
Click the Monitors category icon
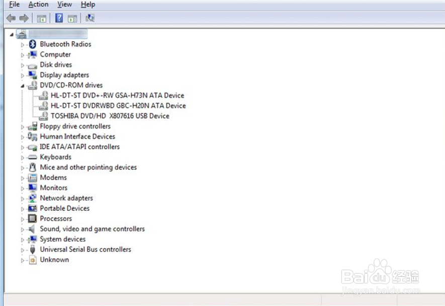[32, 188]
